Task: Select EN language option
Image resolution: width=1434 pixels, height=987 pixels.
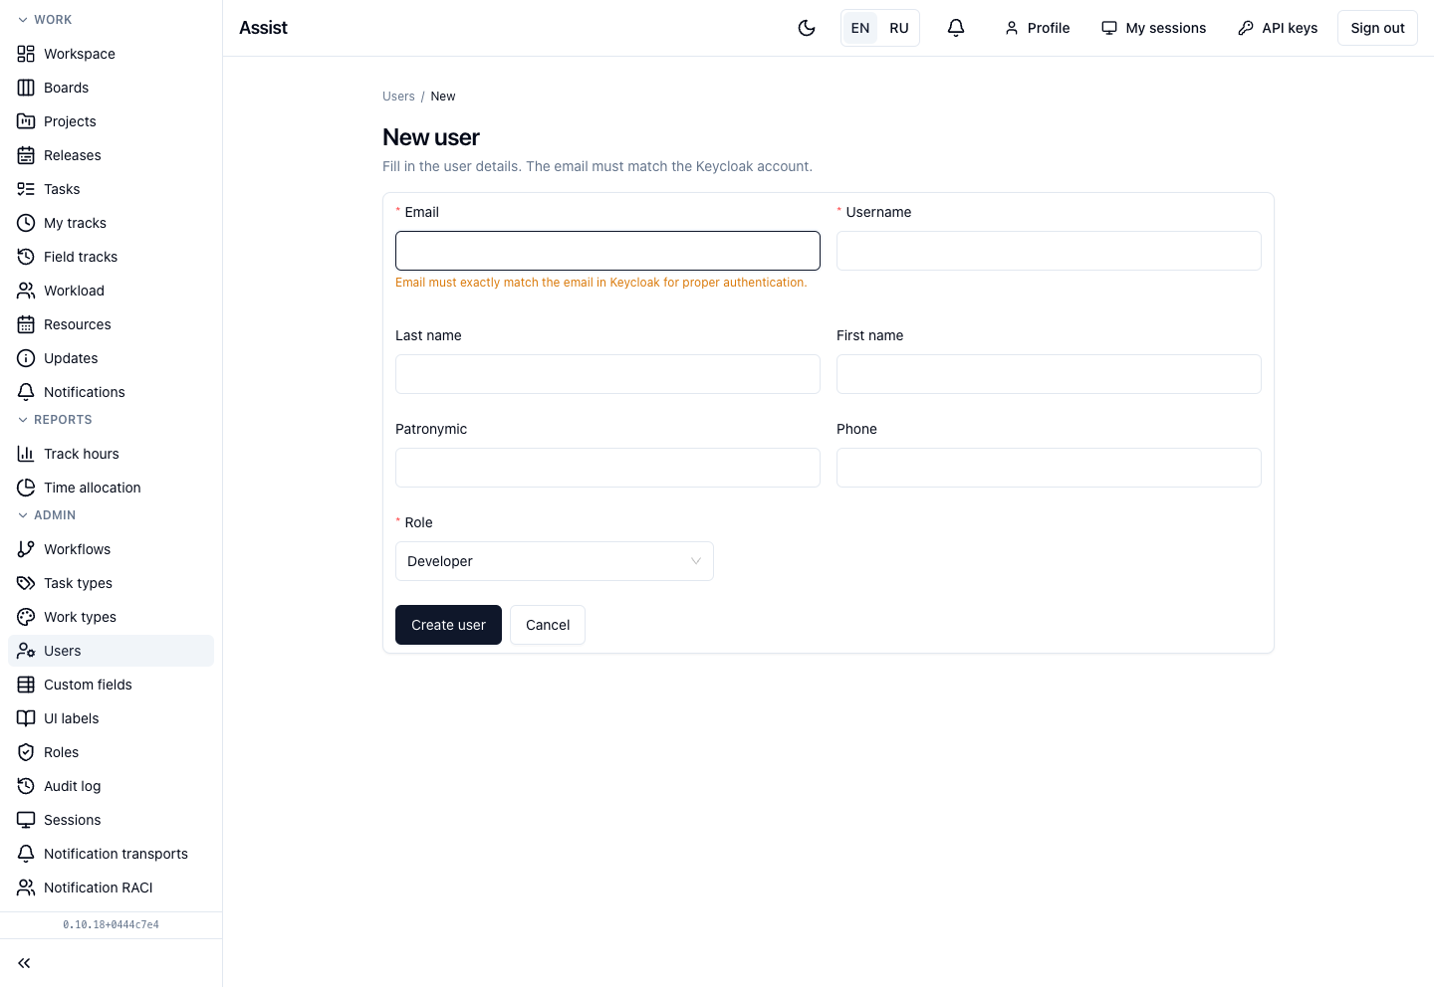Action: [x=860, y=28]
